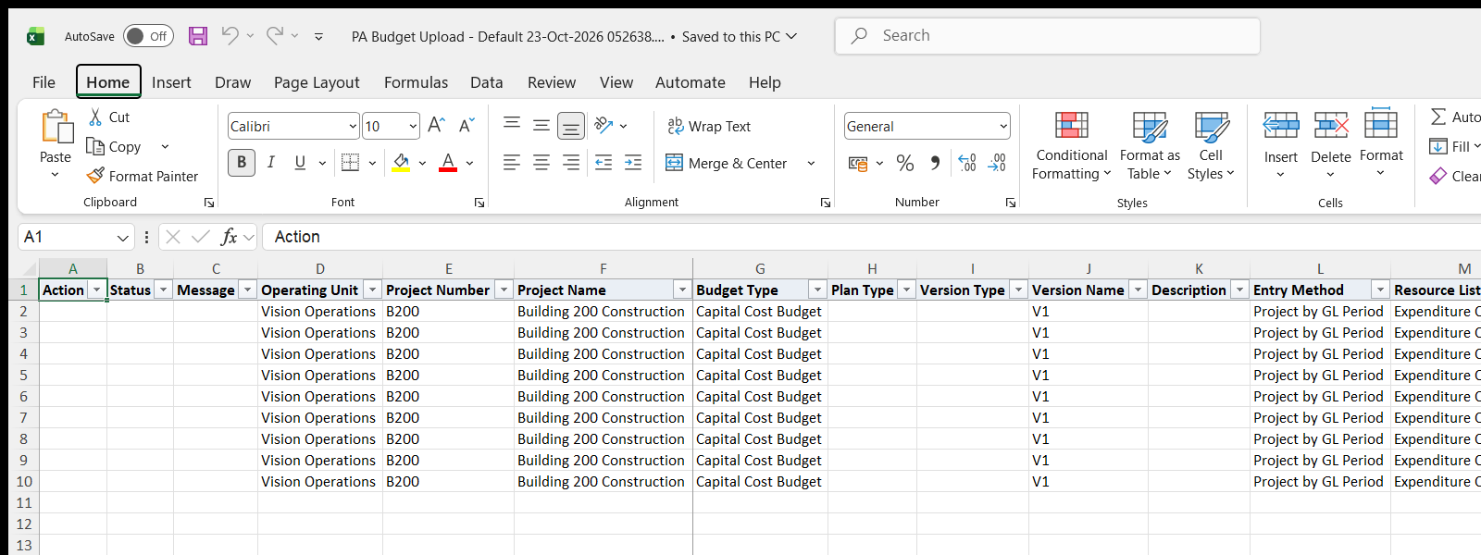Switch to the Insert tab
The width and height of the screenshot is (1481, 555).
pyautogui.click(x=171, y=82)
